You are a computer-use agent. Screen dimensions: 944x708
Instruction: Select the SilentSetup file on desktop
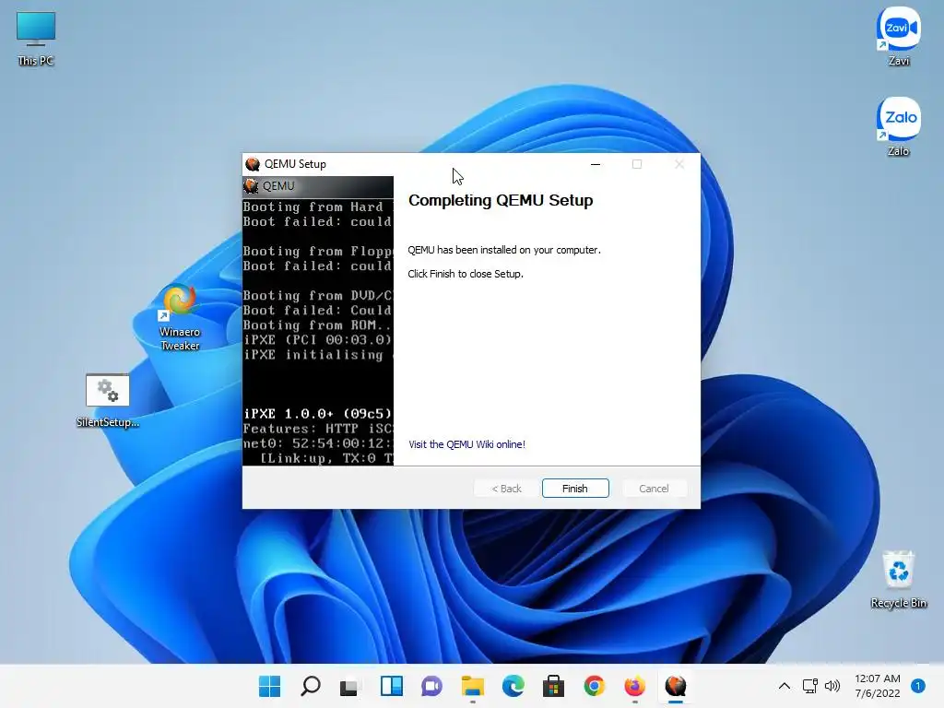point(108,401)
